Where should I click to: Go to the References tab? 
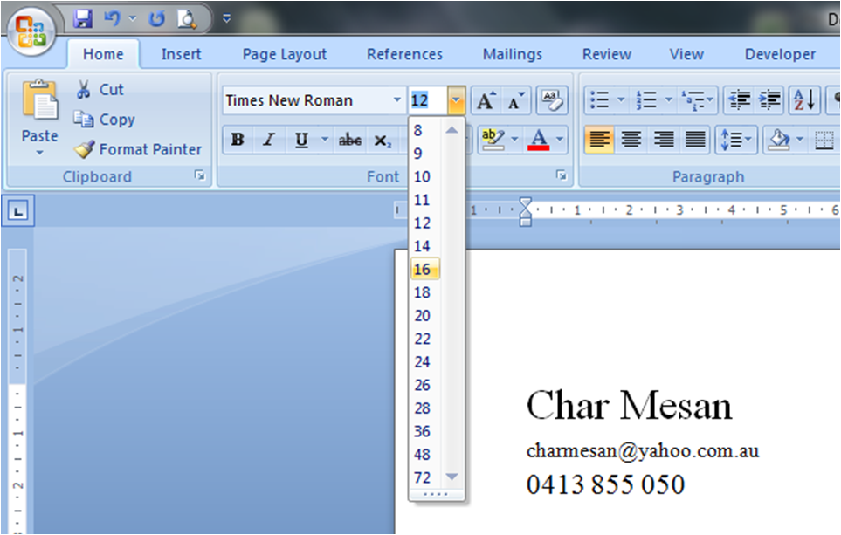(404, 54)
